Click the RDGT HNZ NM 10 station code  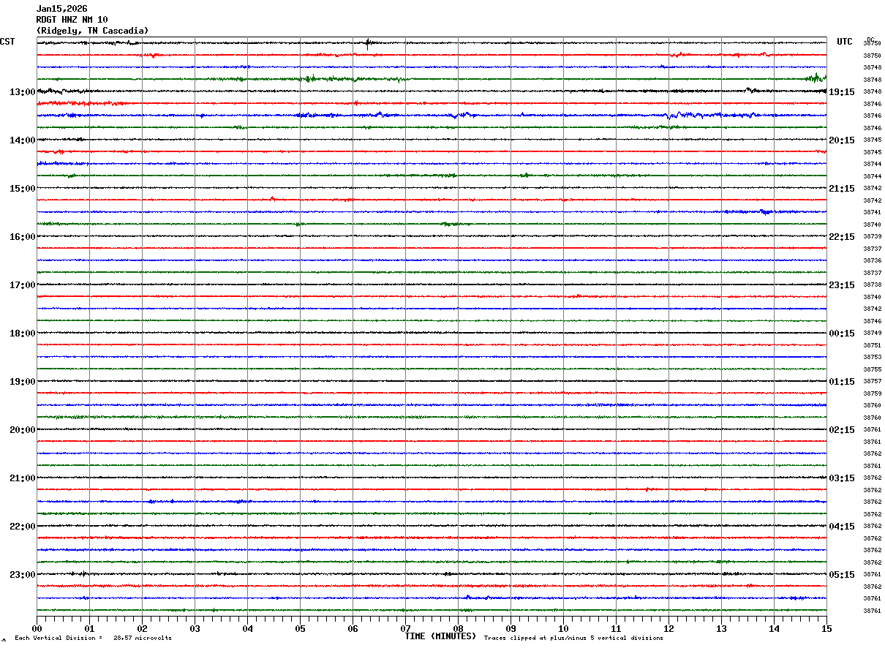click(x=72, y=20)
